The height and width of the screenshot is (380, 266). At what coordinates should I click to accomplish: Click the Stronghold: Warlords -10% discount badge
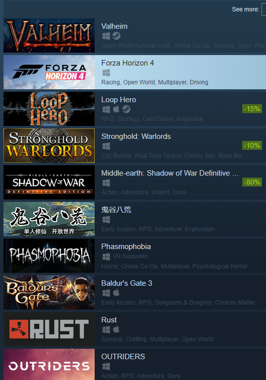[252, 145]
